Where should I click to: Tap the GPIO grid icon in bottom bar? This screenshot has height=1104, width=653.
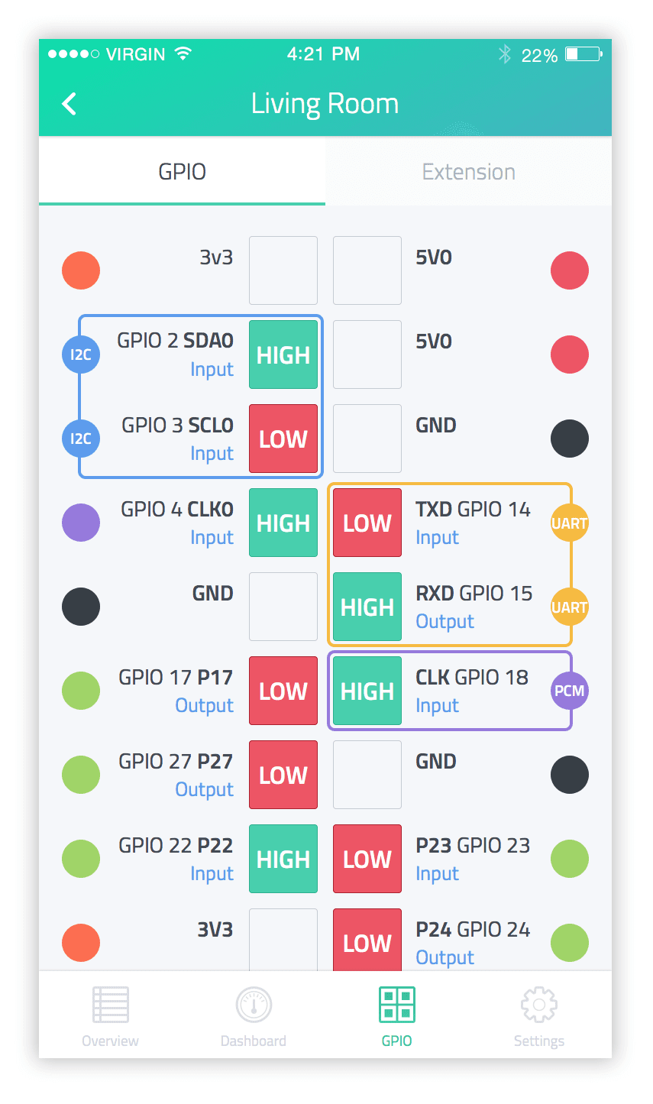click(397, 1005)
